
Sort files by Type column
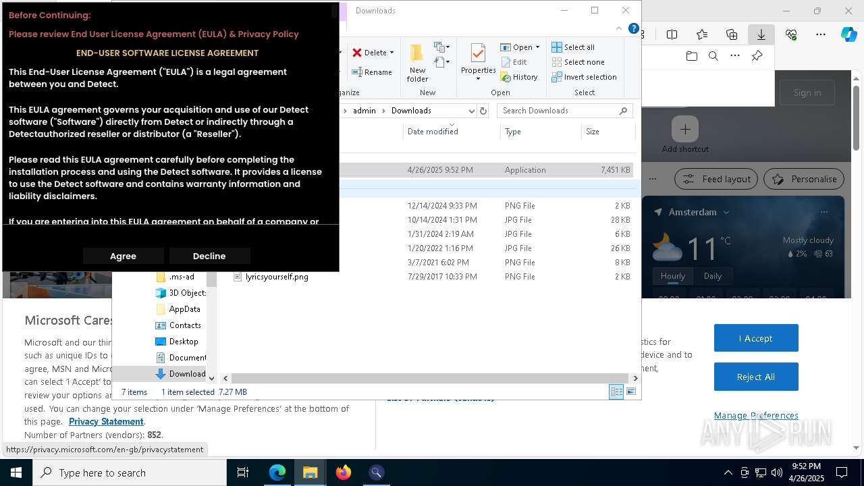[541, 132]
